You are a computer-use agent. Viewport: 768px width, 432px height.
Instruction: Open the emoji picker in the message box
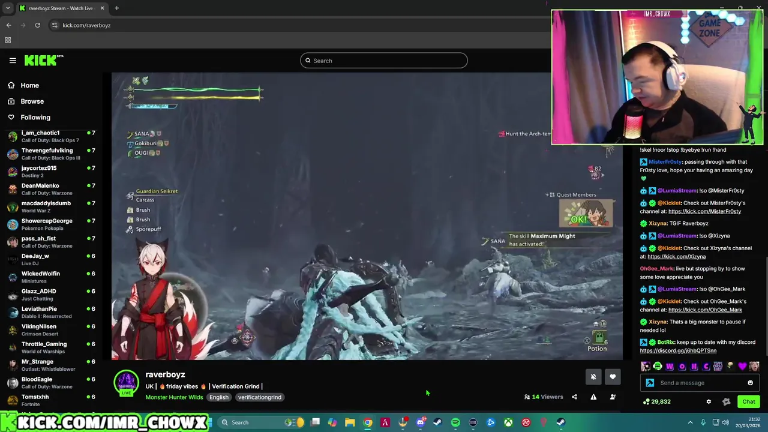point(750,383)
